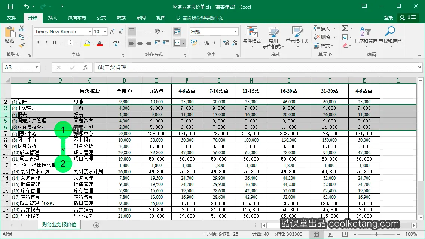Click the orientation text angle icon
The height and width of the screenshot is (239, 425).
[158, 31]
